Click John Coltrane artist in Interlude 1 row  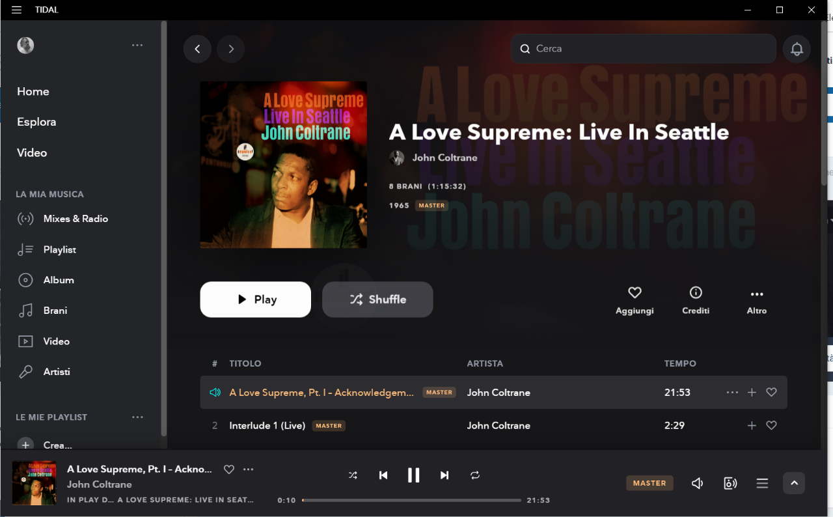498,425
